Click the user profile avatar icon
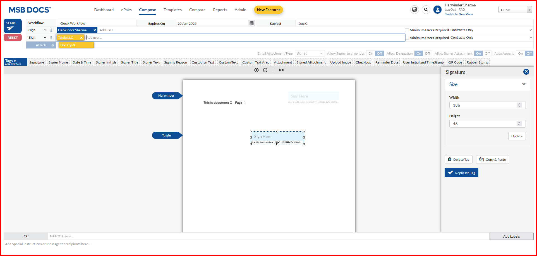 click(437, 10)
